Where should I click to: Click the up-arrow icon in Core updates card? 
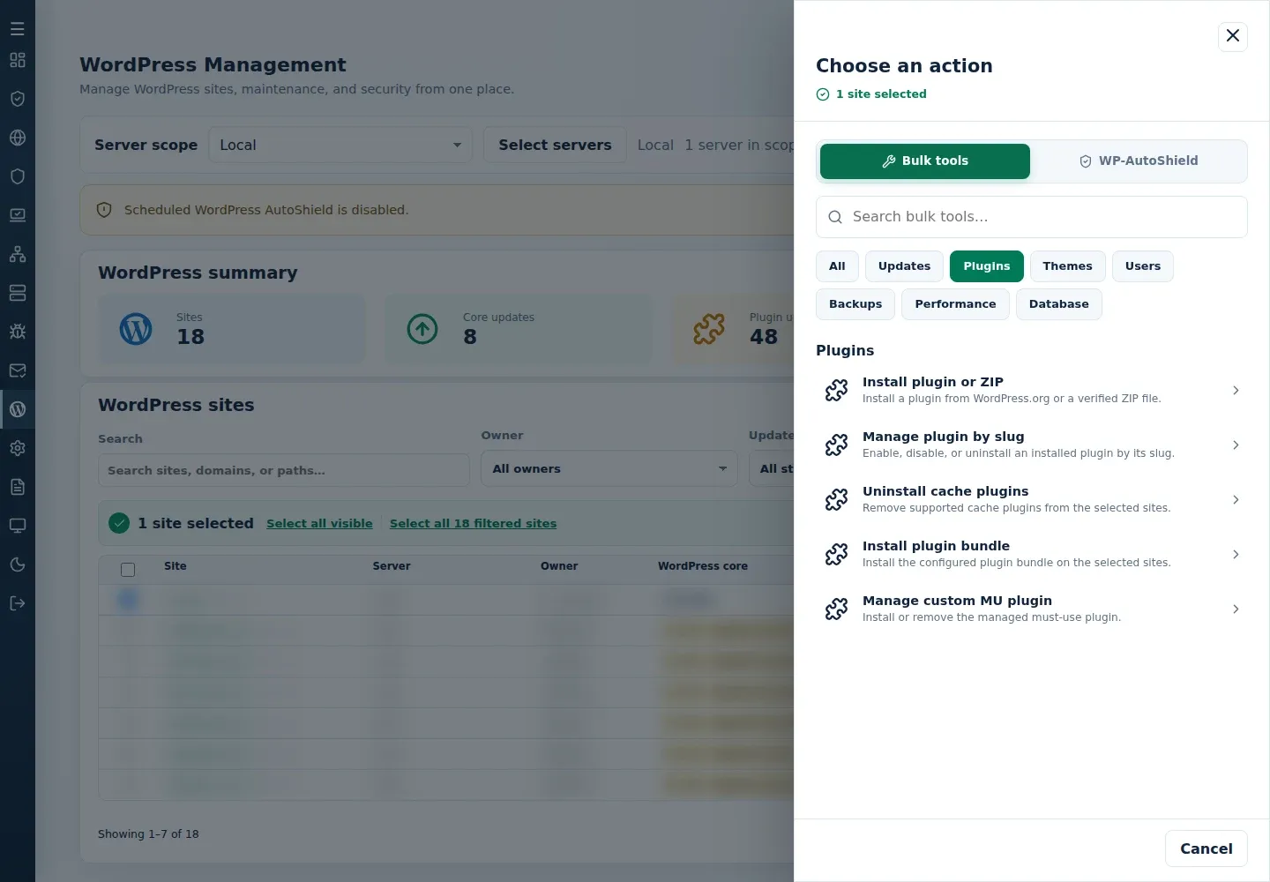coord(422,329)
